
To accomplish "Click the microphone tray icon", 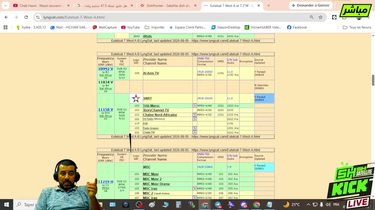I will [321, 204].
